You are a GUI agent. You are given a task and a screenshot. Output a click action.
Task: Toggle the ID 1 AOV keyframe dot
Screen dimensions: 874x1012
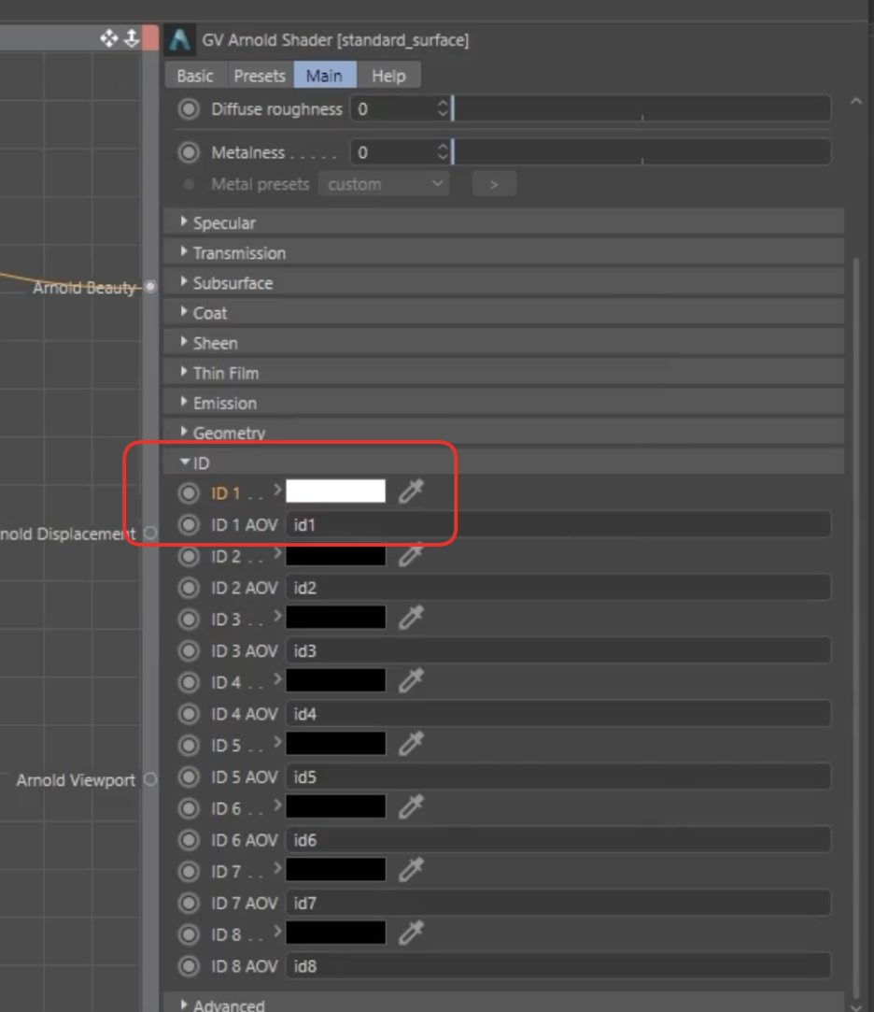[189, 525]
